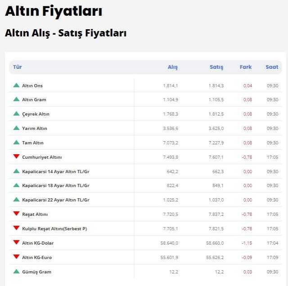Screen dimensions: 288x286
Task: Click Kulplu Reşat buy price 7.705,1
Action: (171, 229)
